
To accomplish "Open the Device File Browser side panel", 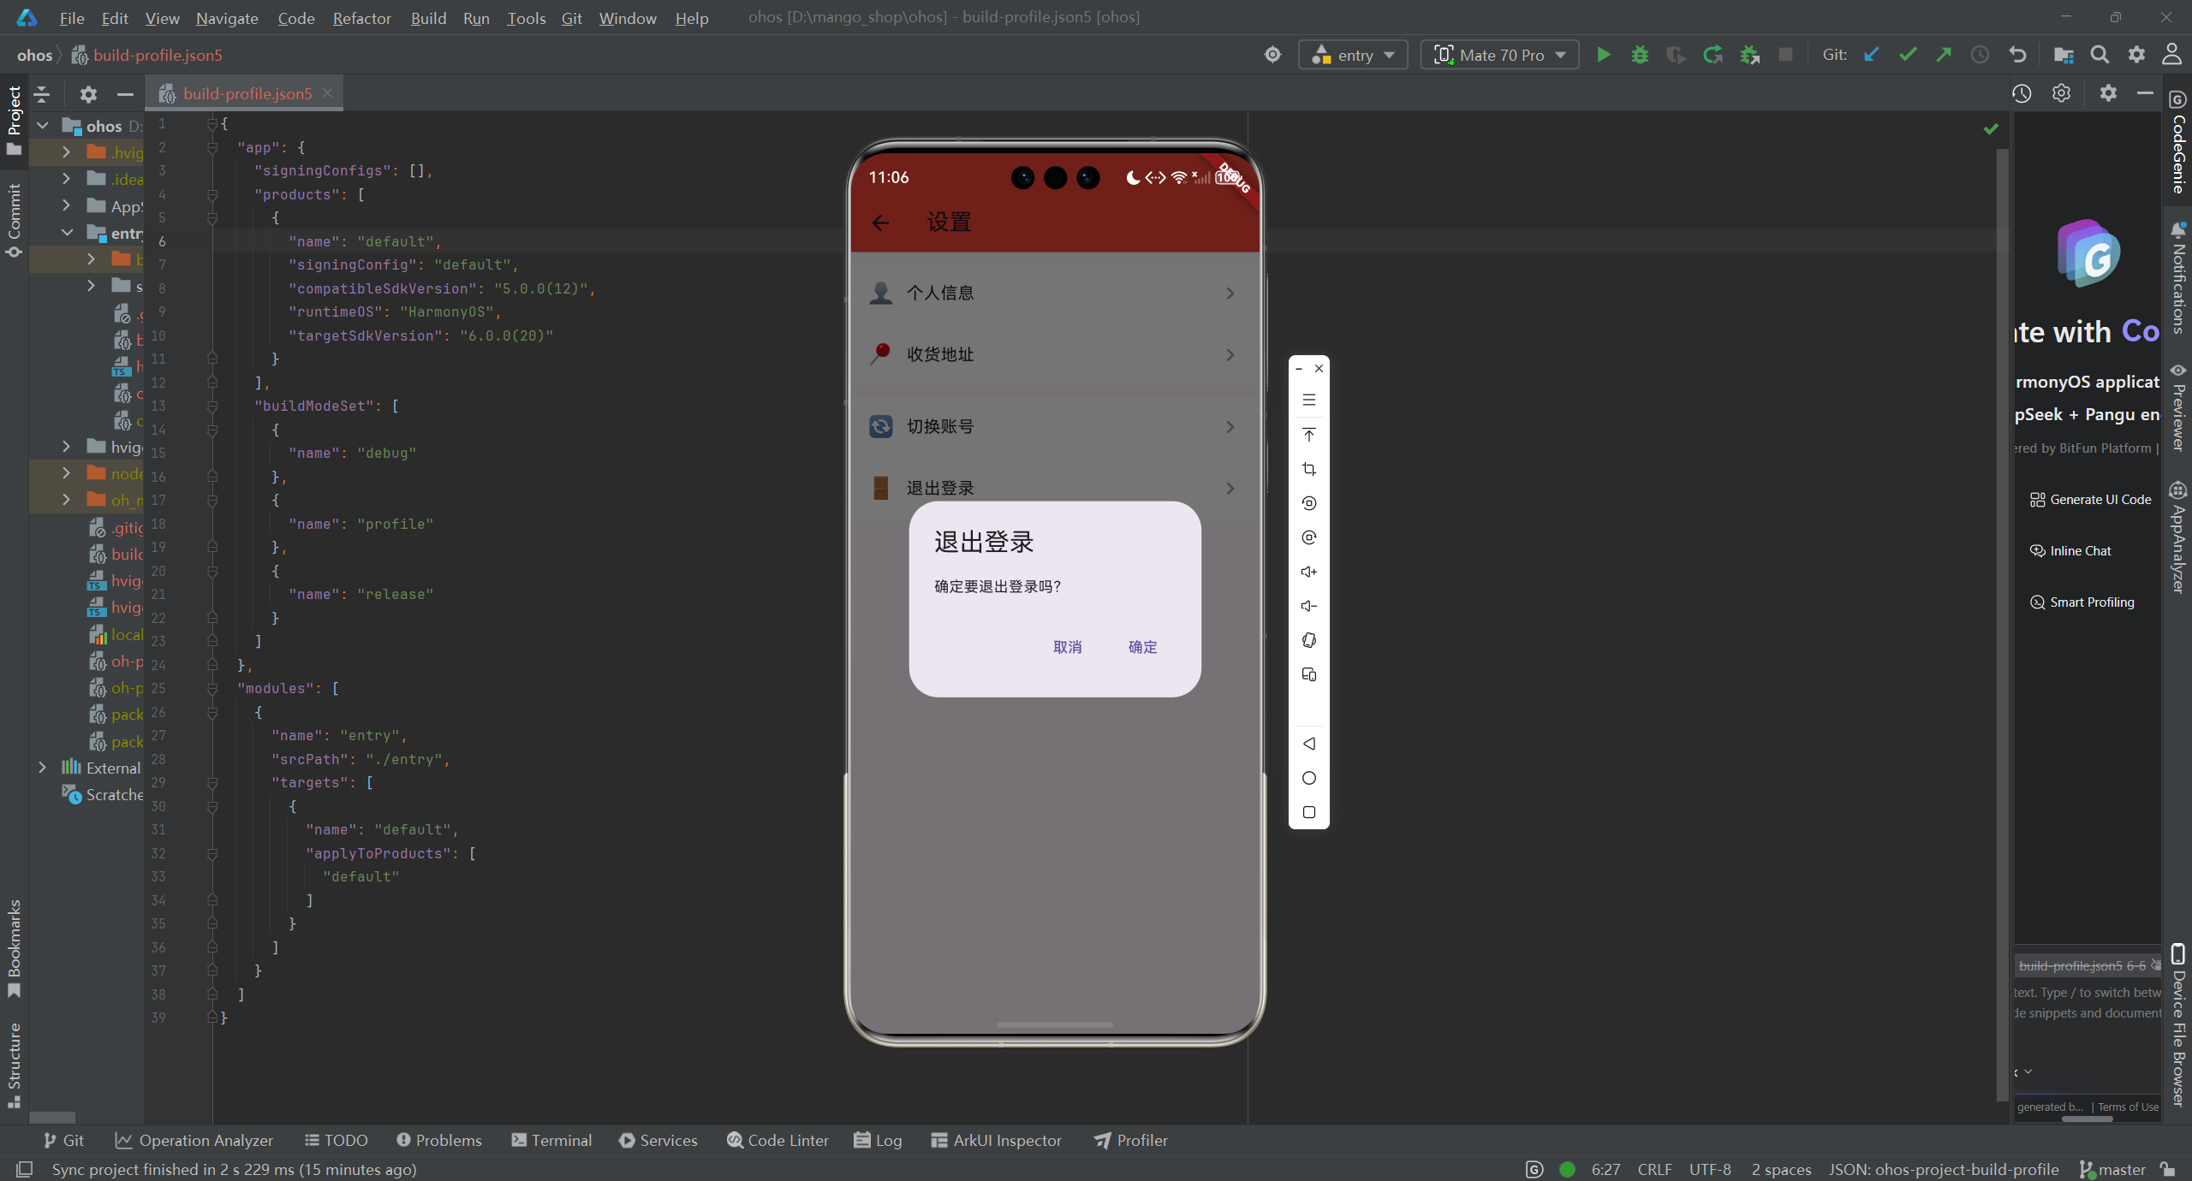I will point(2178,1027).
